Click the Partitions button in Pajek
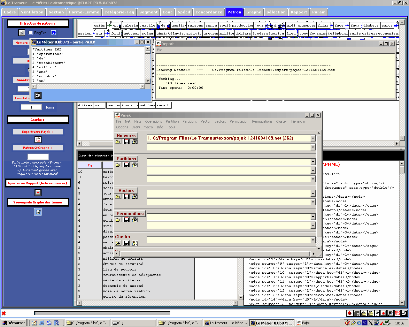 126,159
